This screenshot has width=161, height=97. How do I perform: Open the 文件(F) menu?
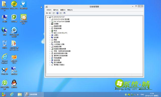point(49,10)
